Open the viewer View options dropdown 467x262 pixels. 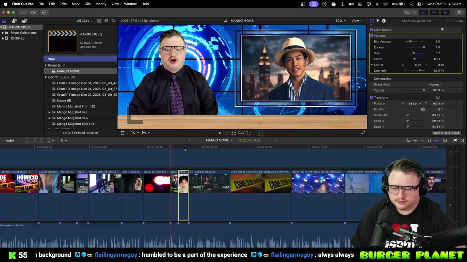pos(357,21)
